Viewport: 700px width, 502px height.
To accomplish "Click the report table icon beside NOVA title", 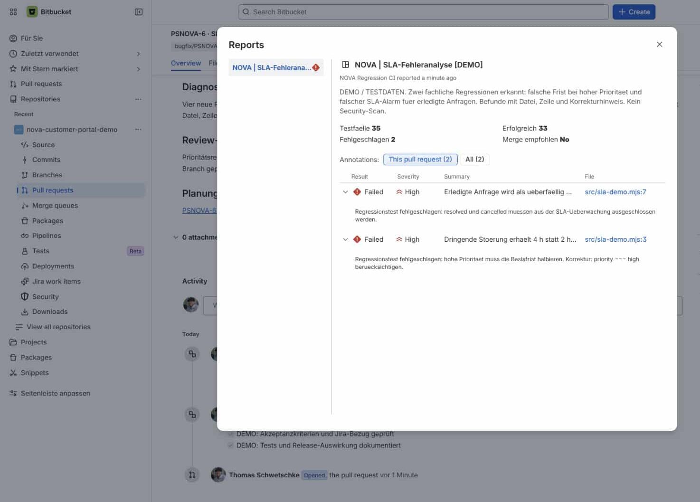I will coord(346,65).
